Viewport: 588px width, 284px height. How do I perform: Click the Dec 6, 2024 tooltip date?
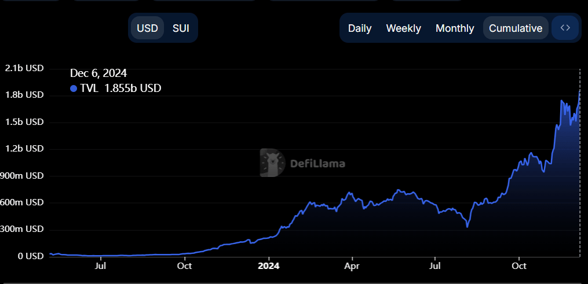coord(98,73)
